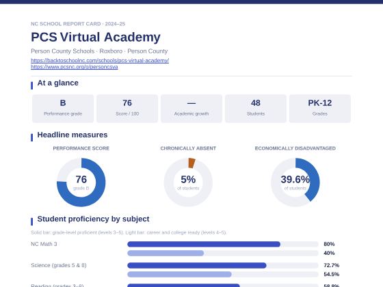Click the 54.5% value
The image size is (383, 287).
click(x=332, y=274)
